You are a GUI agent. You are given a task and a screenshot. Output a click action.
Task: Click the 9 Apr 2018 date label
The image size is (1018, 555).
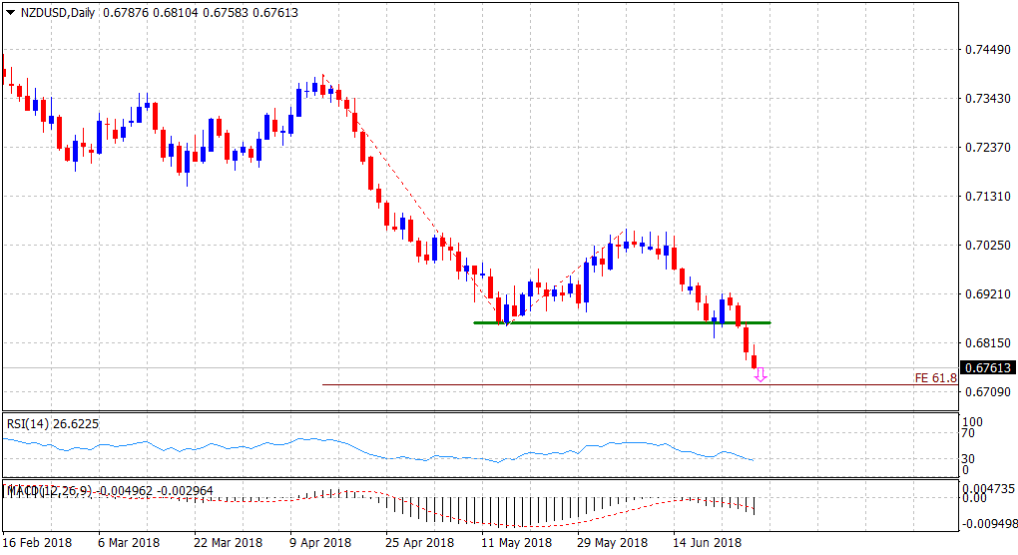point(321,543)
